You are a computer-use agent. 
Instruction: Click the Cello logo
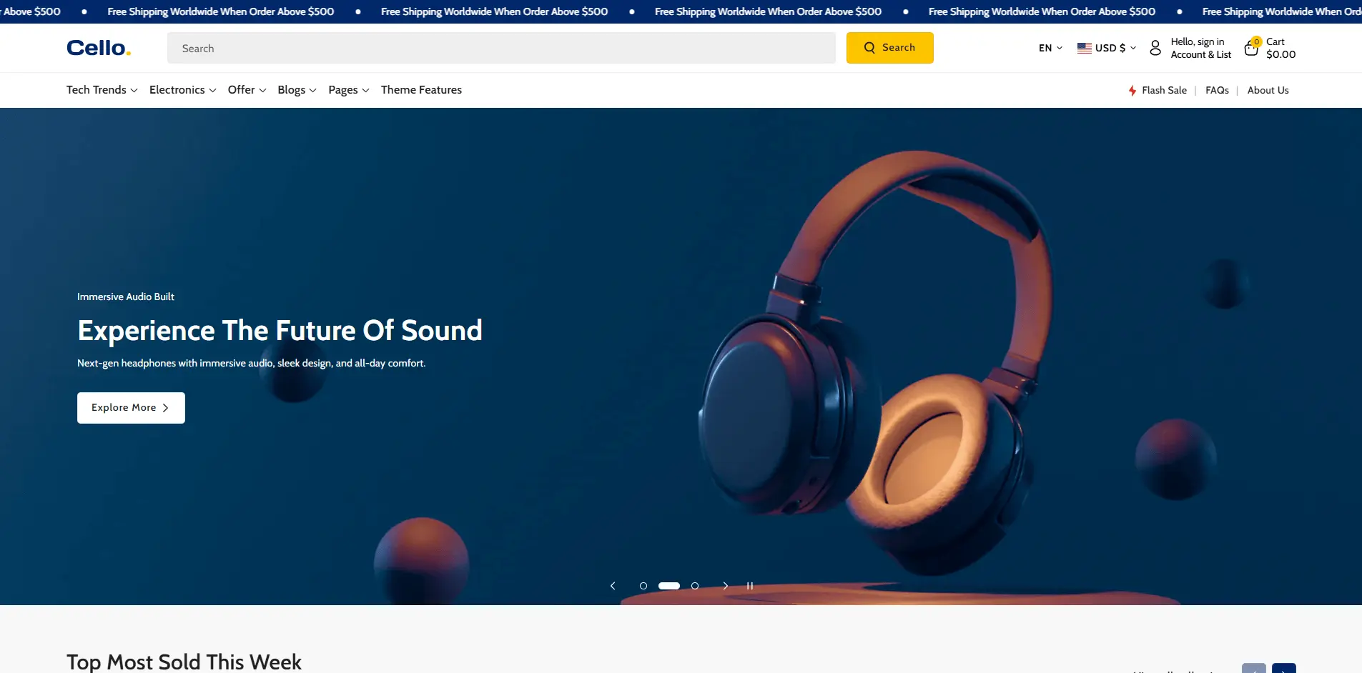pos(98,47)
